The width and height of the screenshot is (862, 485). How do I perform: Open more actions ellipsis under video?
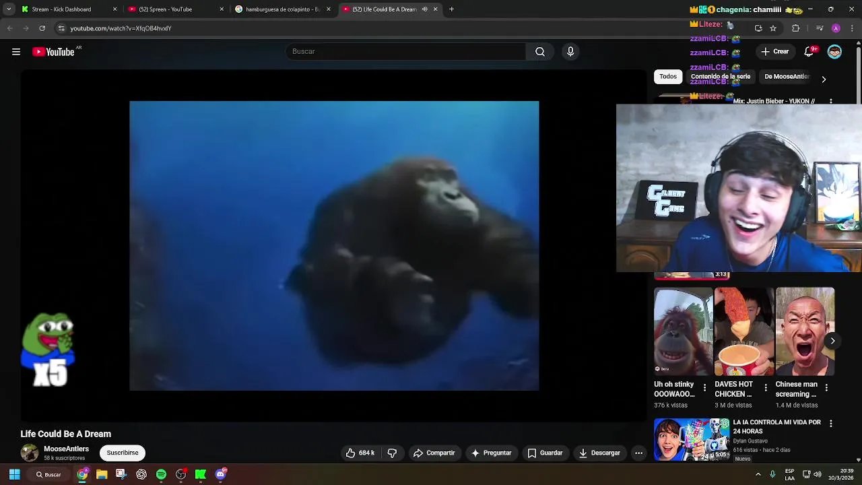tap(638, 453)
